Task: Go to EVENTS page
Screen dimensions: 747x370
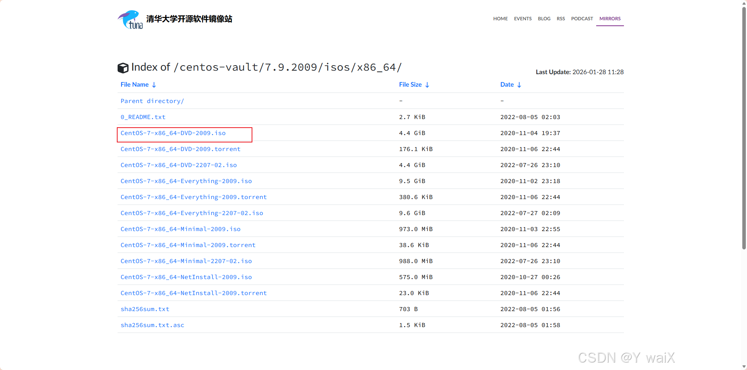Action: tap(523, 19)
